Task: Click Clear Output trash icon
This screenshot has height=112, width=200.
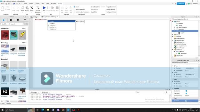Action: (166, 92)
